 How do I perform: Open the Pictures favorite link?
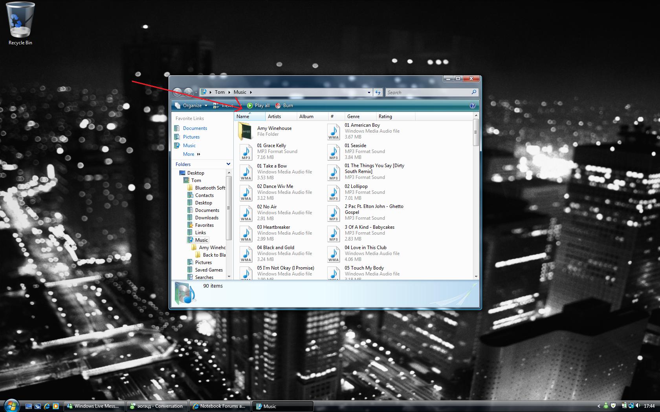point(191,137)
